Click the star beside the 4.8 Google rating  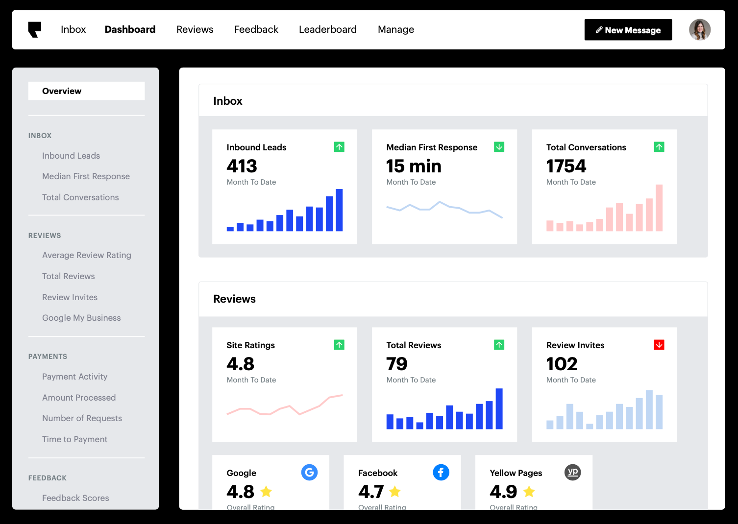tap(267, 491)
